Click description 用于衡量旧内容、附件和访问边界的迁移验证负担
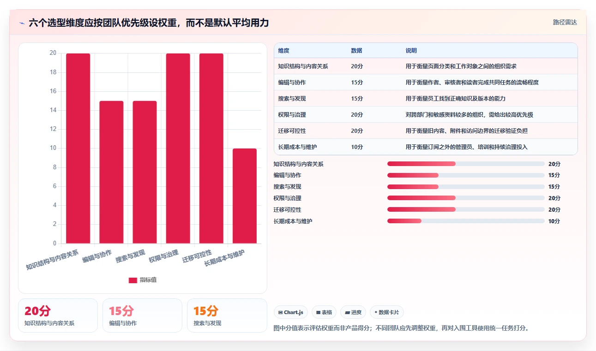This screenshot has width=596, height=351. [466, 131]
